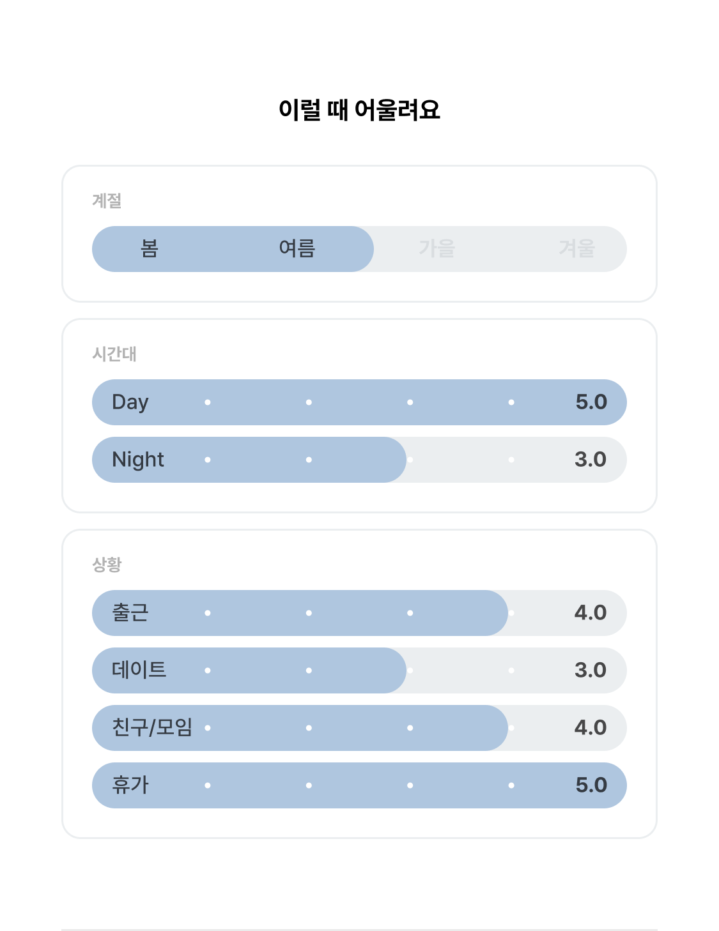Select the 봄 season segment
Screen dimensions: 719x931
150,248
